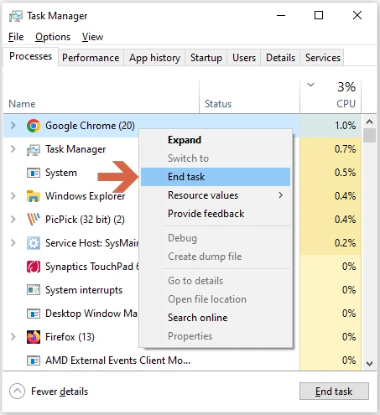Click the 0.5% CPU value for System
Image resolution: width=380 pixels, height=415 pixels.
[346, 173]
